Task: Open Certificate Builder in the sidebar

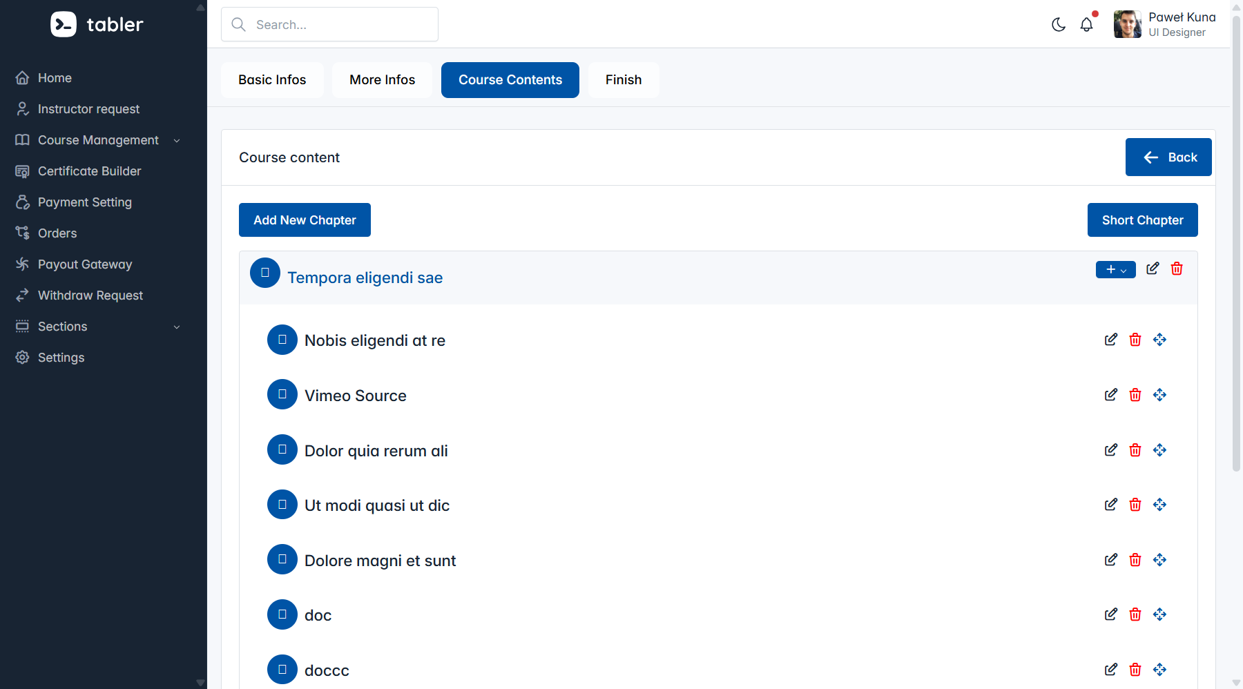Action: [89, 171]
